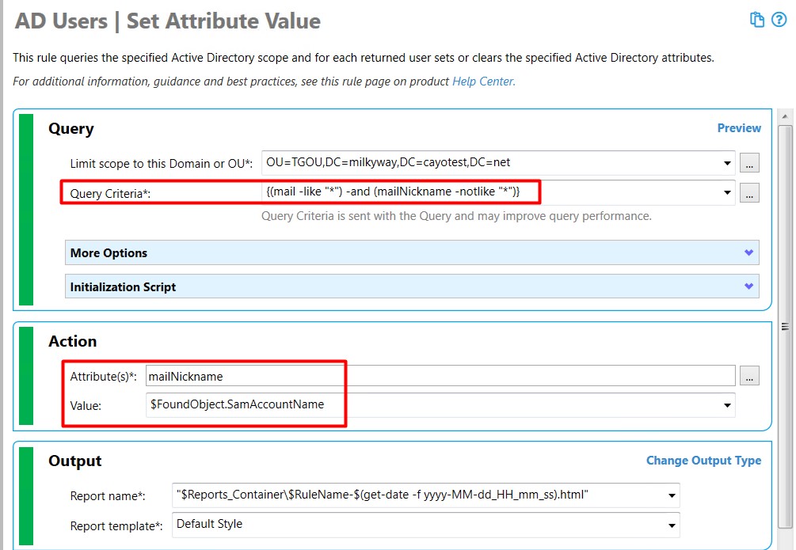796x550 pixels.
Task: Click into the Attribute(s) mailNickname field
Action: point(440,376)
